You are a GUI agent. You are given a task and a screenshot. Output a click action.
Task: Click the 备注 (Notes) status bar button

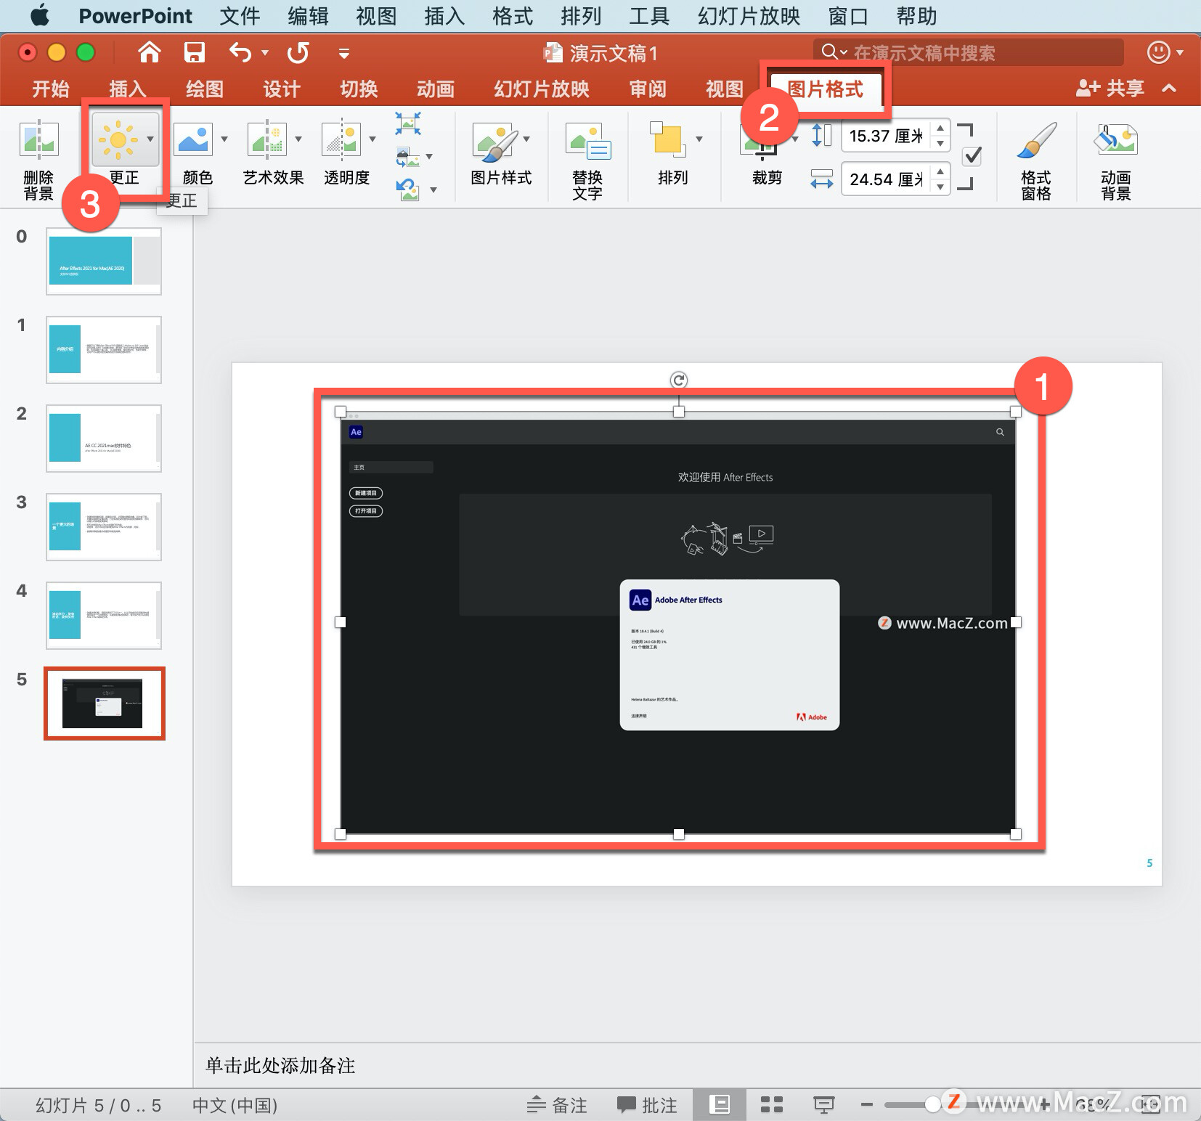coord(558,1105)
